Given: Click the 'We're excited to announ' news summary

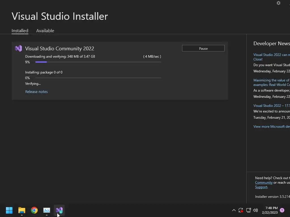Looking at the screenshot, I should click(272, 111).
